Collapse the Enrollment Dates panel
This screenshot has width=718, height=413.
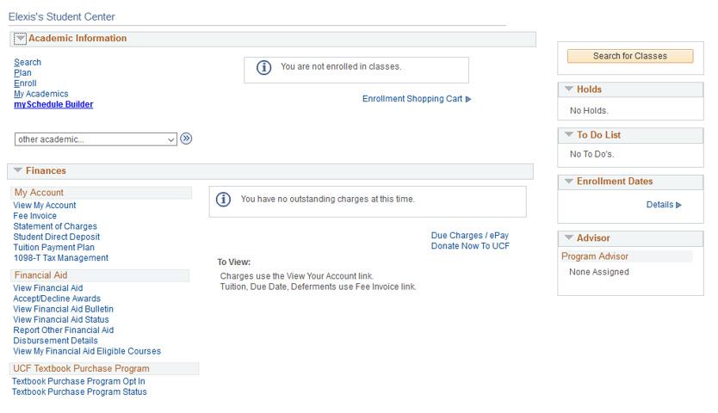(x=568, y=181)
